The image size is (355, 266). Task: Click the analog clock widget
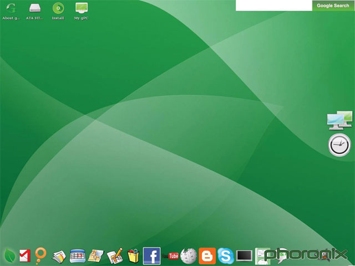tap(339, 145)
